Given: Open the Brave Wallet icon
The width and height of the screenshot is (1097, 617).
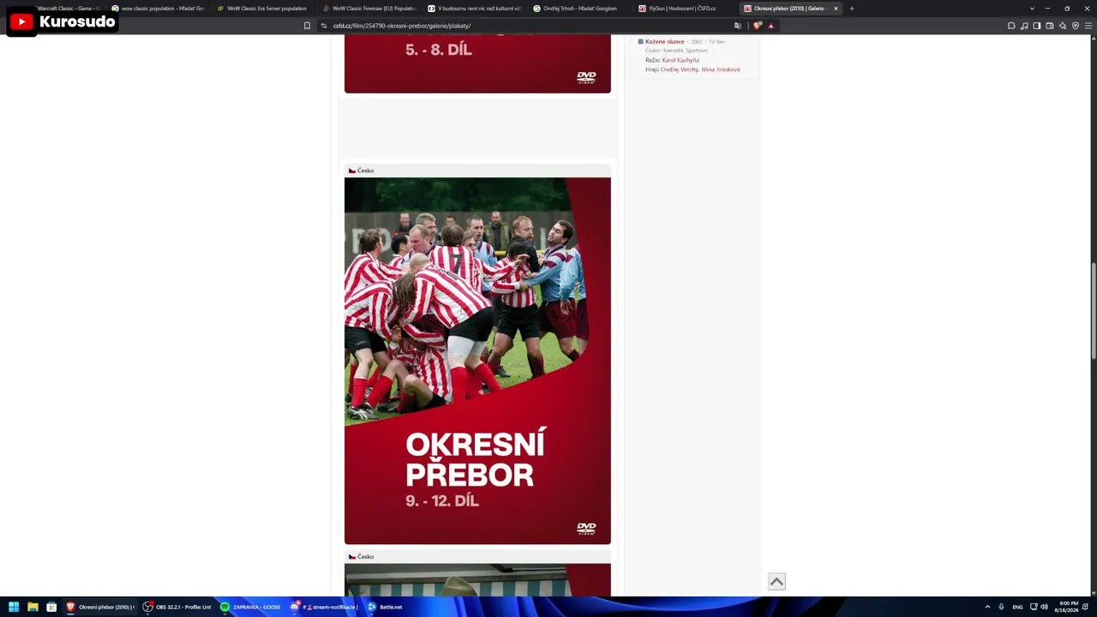Looking at the screenshot, I should [x=1050, y=26].
